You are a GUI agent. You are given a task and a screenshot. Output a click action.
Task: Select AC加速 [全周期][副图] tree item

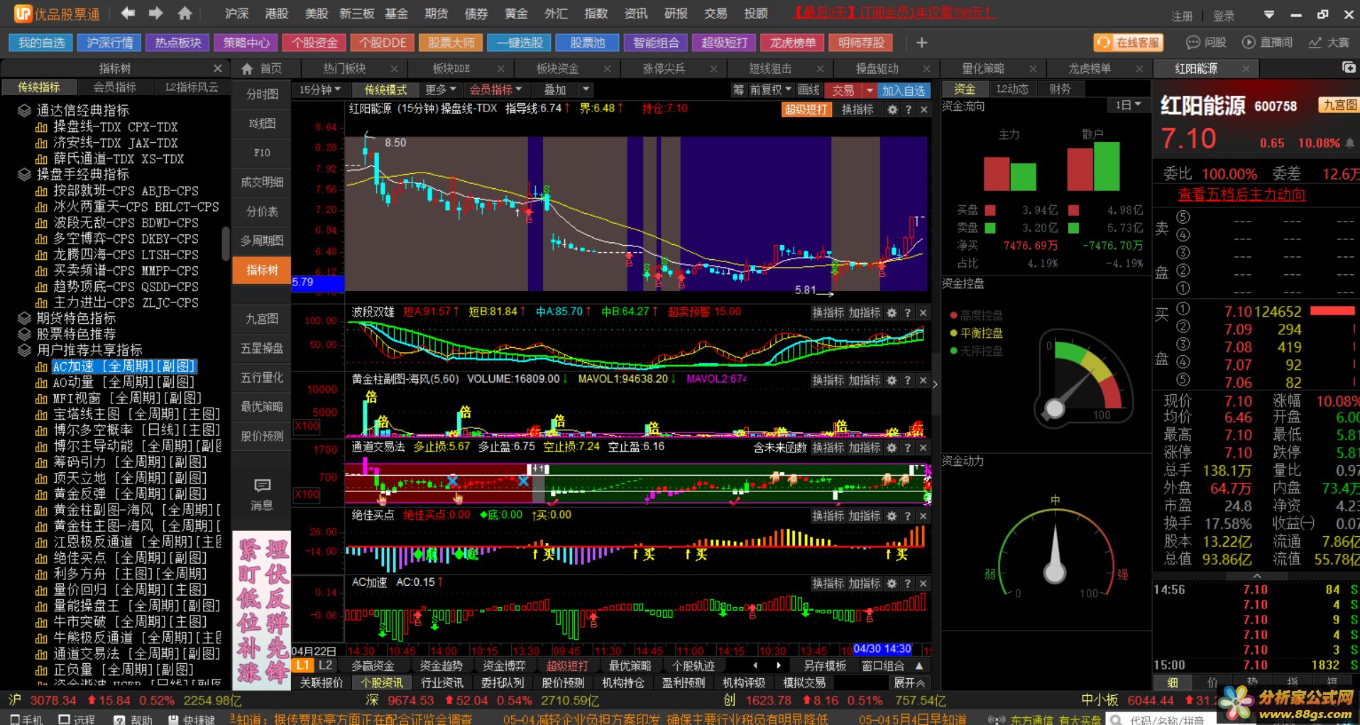pyautogui.click(x=124, y=366)
